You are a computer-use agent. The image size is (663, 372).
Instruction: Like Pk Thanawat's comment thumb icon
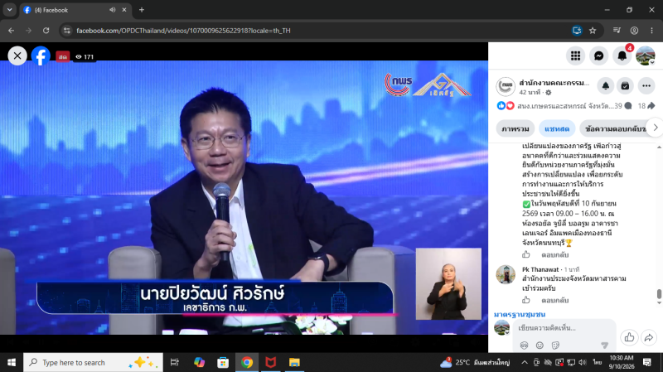point(526,300)
